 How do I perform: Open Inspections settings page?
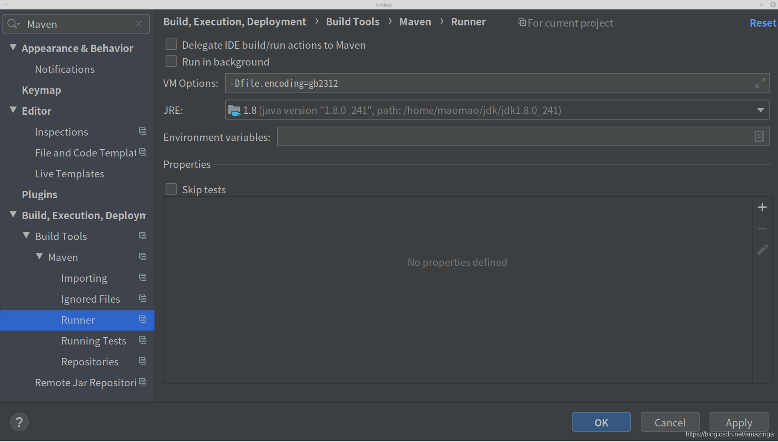(x=61, y=132)
